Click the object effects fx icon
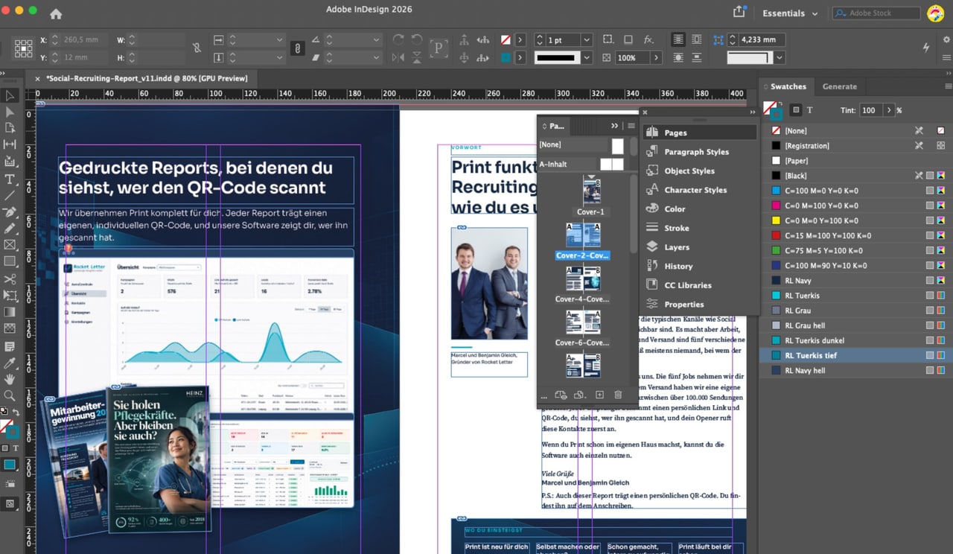Image resolution: width=953 pixels, height=554 pixels. (x=648, y=39)
